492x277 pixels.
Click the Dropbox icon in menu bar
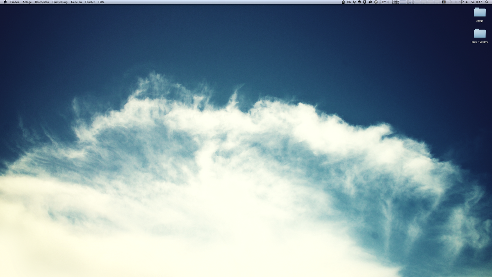(x=354, y=2)
